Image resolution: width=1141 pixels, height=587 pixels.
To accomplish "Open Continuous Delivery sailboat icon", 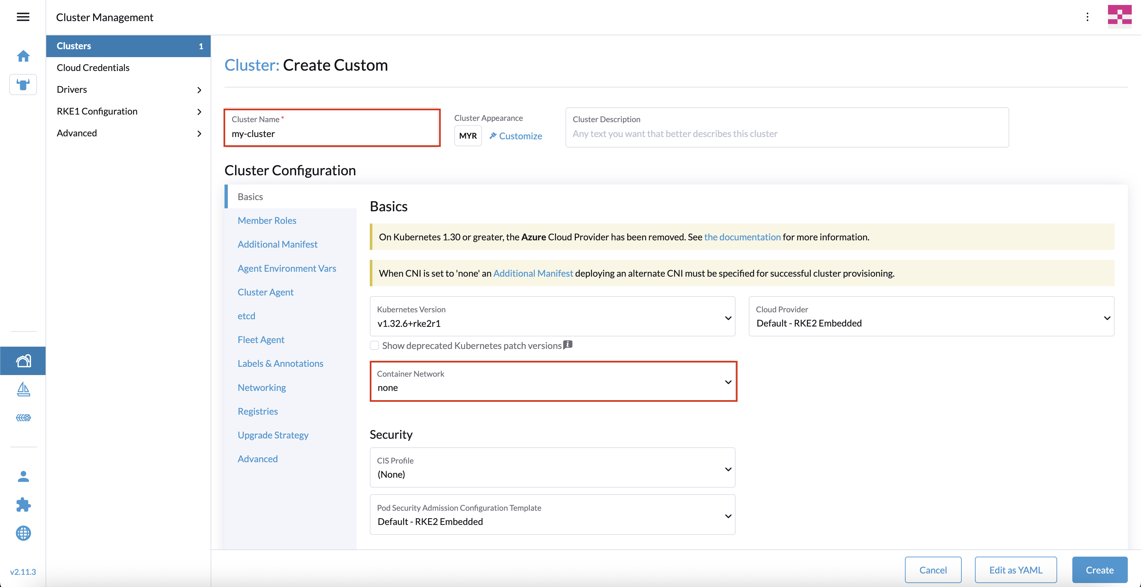I will (23, 389).
